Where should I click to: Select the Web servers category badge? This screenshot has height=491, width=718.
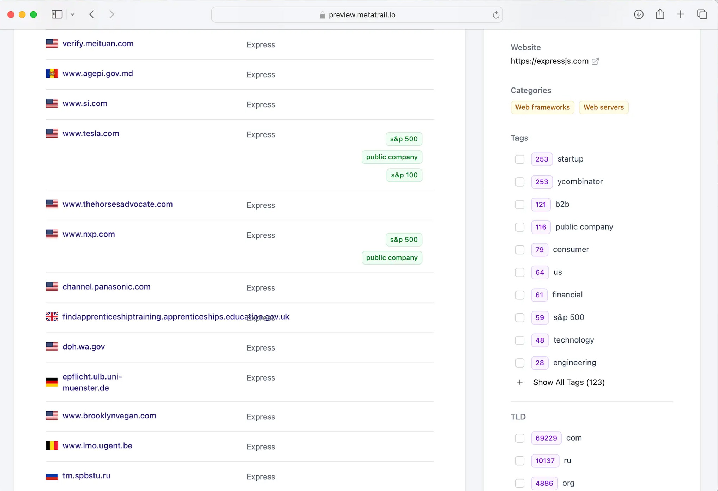[603, 107]
